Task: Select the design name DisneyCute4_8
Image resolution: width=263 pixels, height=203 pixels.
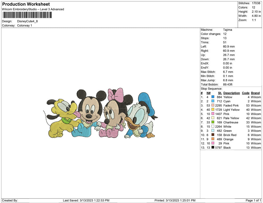Action: tap(28, 21)
